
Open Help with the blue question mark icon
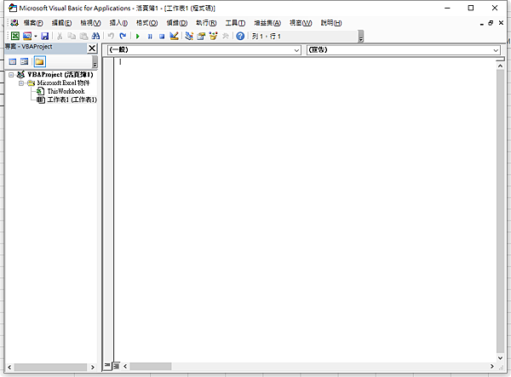(240, 36)
